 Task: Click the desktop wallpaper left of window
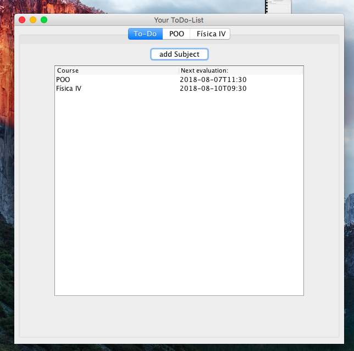click(x=7, y=165)
